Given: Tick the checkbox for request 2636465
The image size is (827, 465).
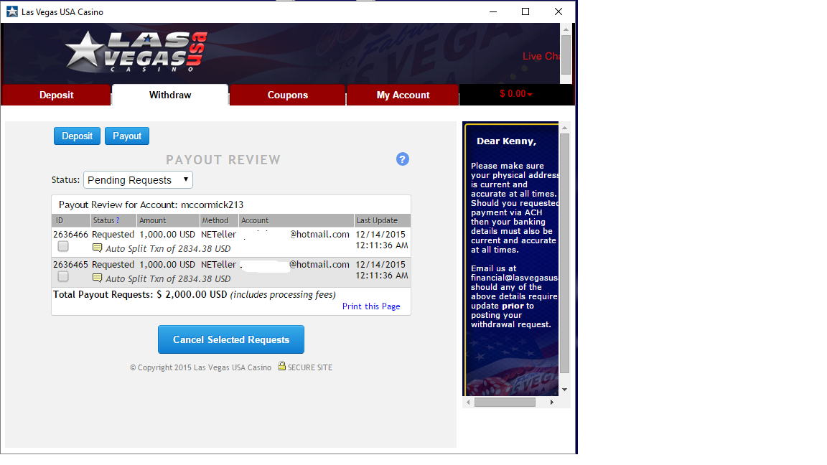Looking at the screenshot, I should click(x=63, y=276).
